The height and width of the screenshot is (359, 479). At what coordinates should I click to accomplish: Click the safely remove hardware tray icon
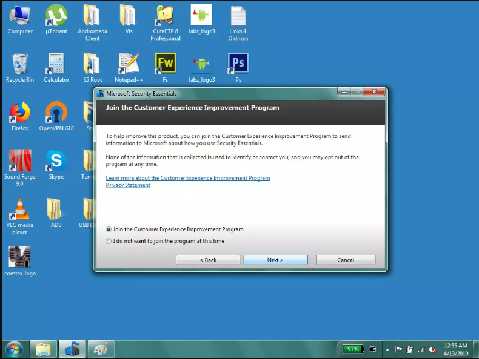tap(410, 349)
